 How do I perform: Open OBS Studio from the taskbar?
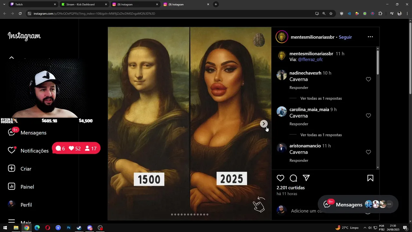coord(100,228)
